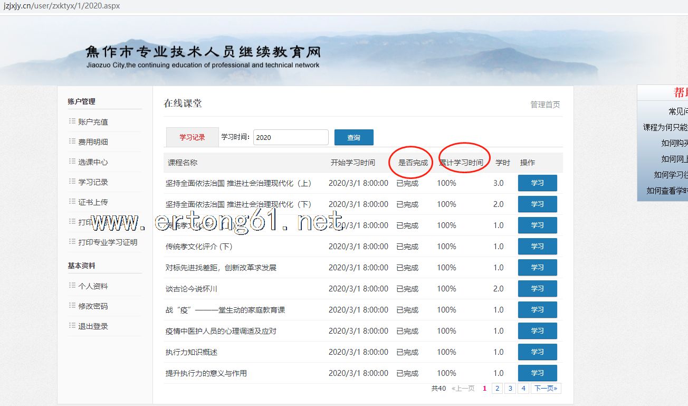Jump to page 4 of results
Screen dimensions: 688x406
coord(523,389)
